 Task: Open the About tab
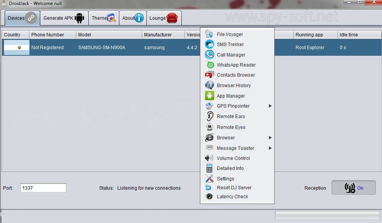pos(133,18)
